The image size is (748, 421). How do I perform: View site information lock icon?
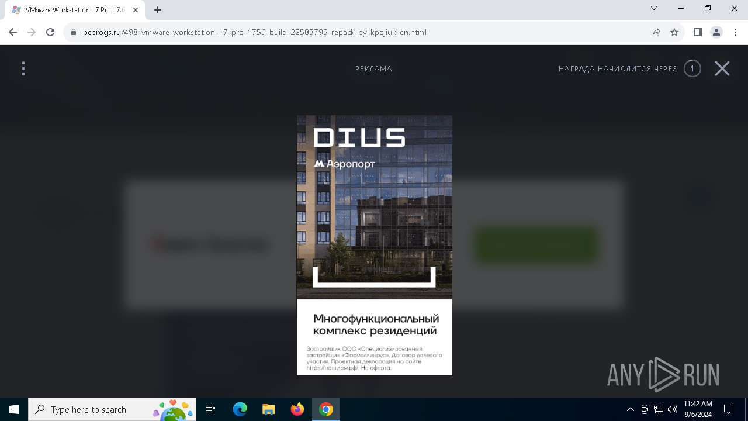(x=74, y=32)
